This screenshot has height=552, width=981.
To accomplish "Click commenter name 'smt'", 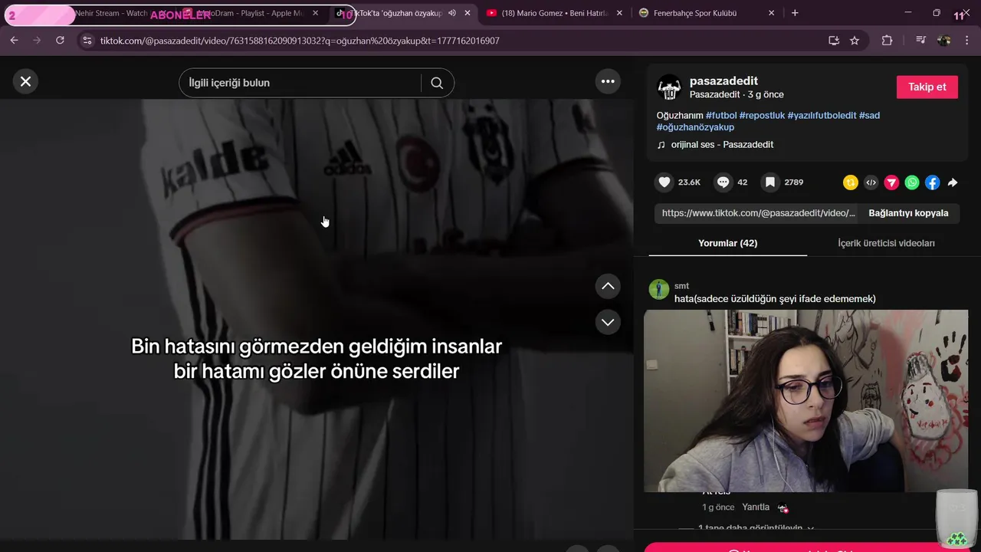I will click(681, 286).
